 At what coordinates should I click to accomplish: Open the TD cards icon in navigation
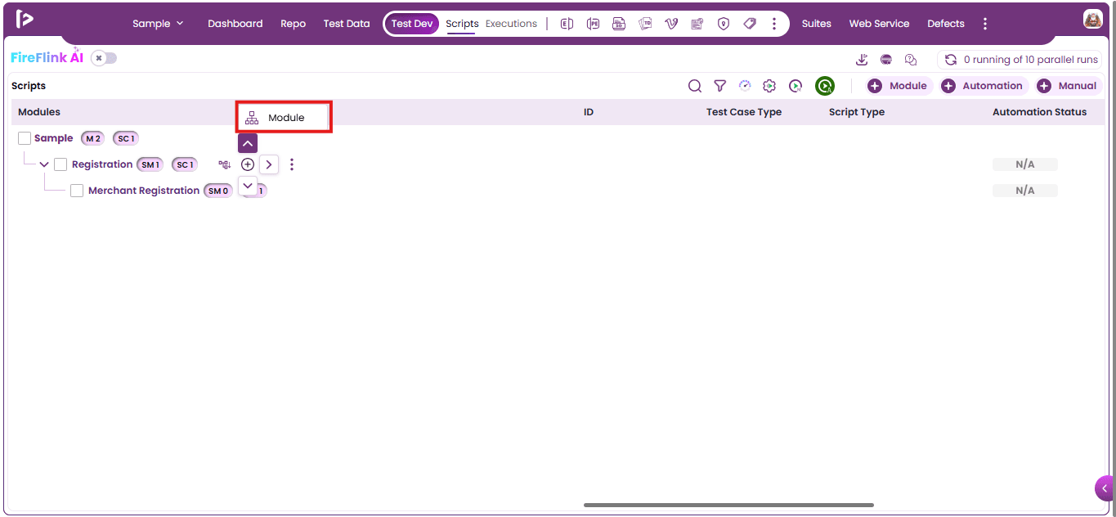coord(645,24)
